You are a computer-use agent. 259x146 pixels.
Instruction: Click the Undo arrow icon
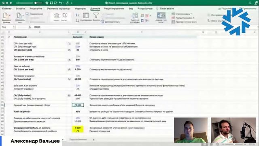[x=60, y=3]
